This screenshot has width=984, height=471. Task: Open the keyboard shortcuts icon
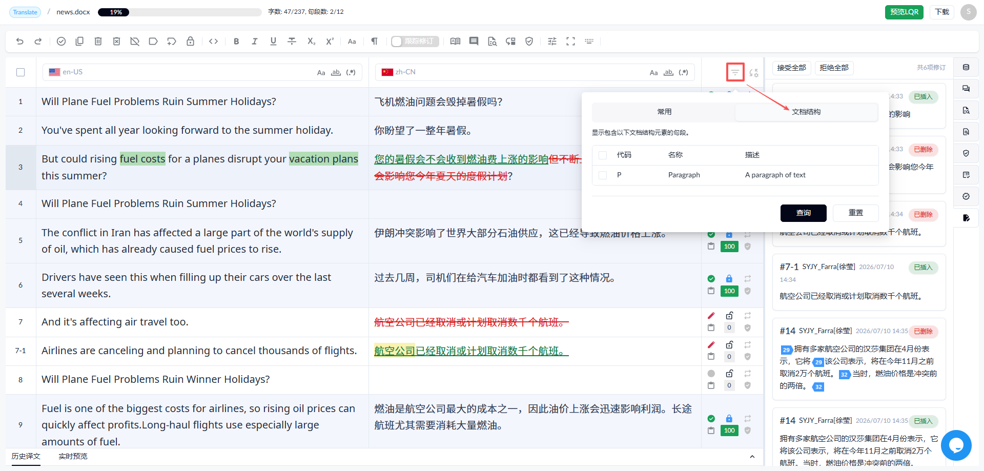pos(589,42)
